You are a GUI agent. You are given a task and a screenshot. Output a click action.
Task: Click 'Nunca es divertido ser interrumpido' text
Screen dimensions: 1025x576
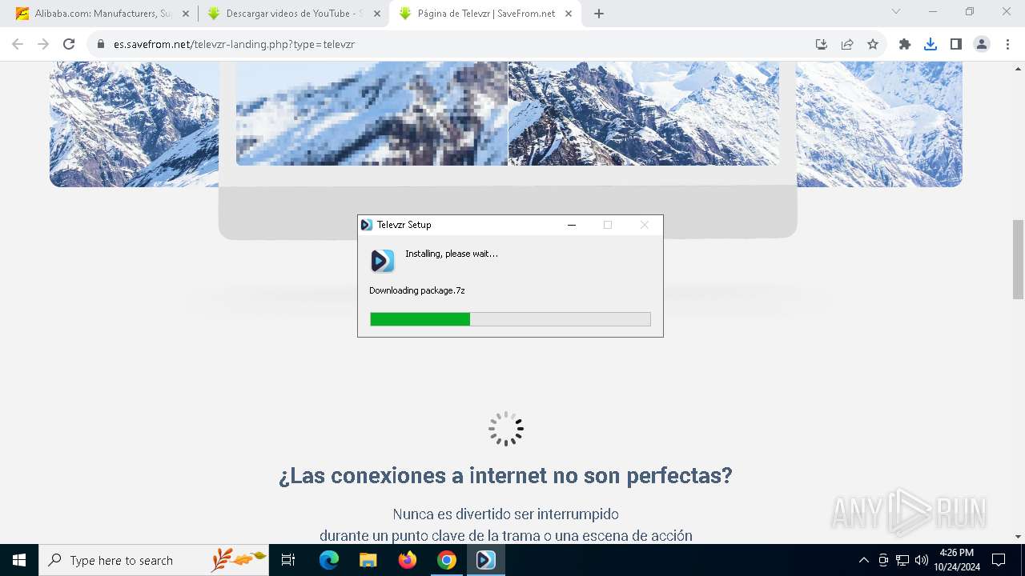(505, 514)
